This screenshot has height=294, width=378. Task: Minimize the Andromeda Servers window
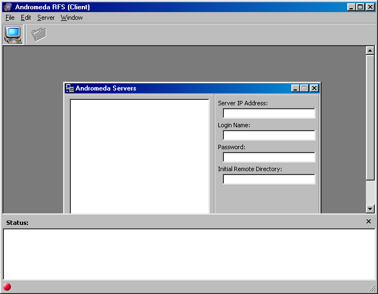click(296, 88)
